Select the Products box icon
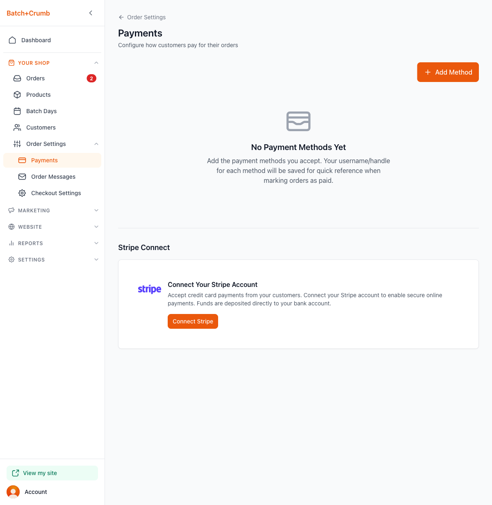 17,95
